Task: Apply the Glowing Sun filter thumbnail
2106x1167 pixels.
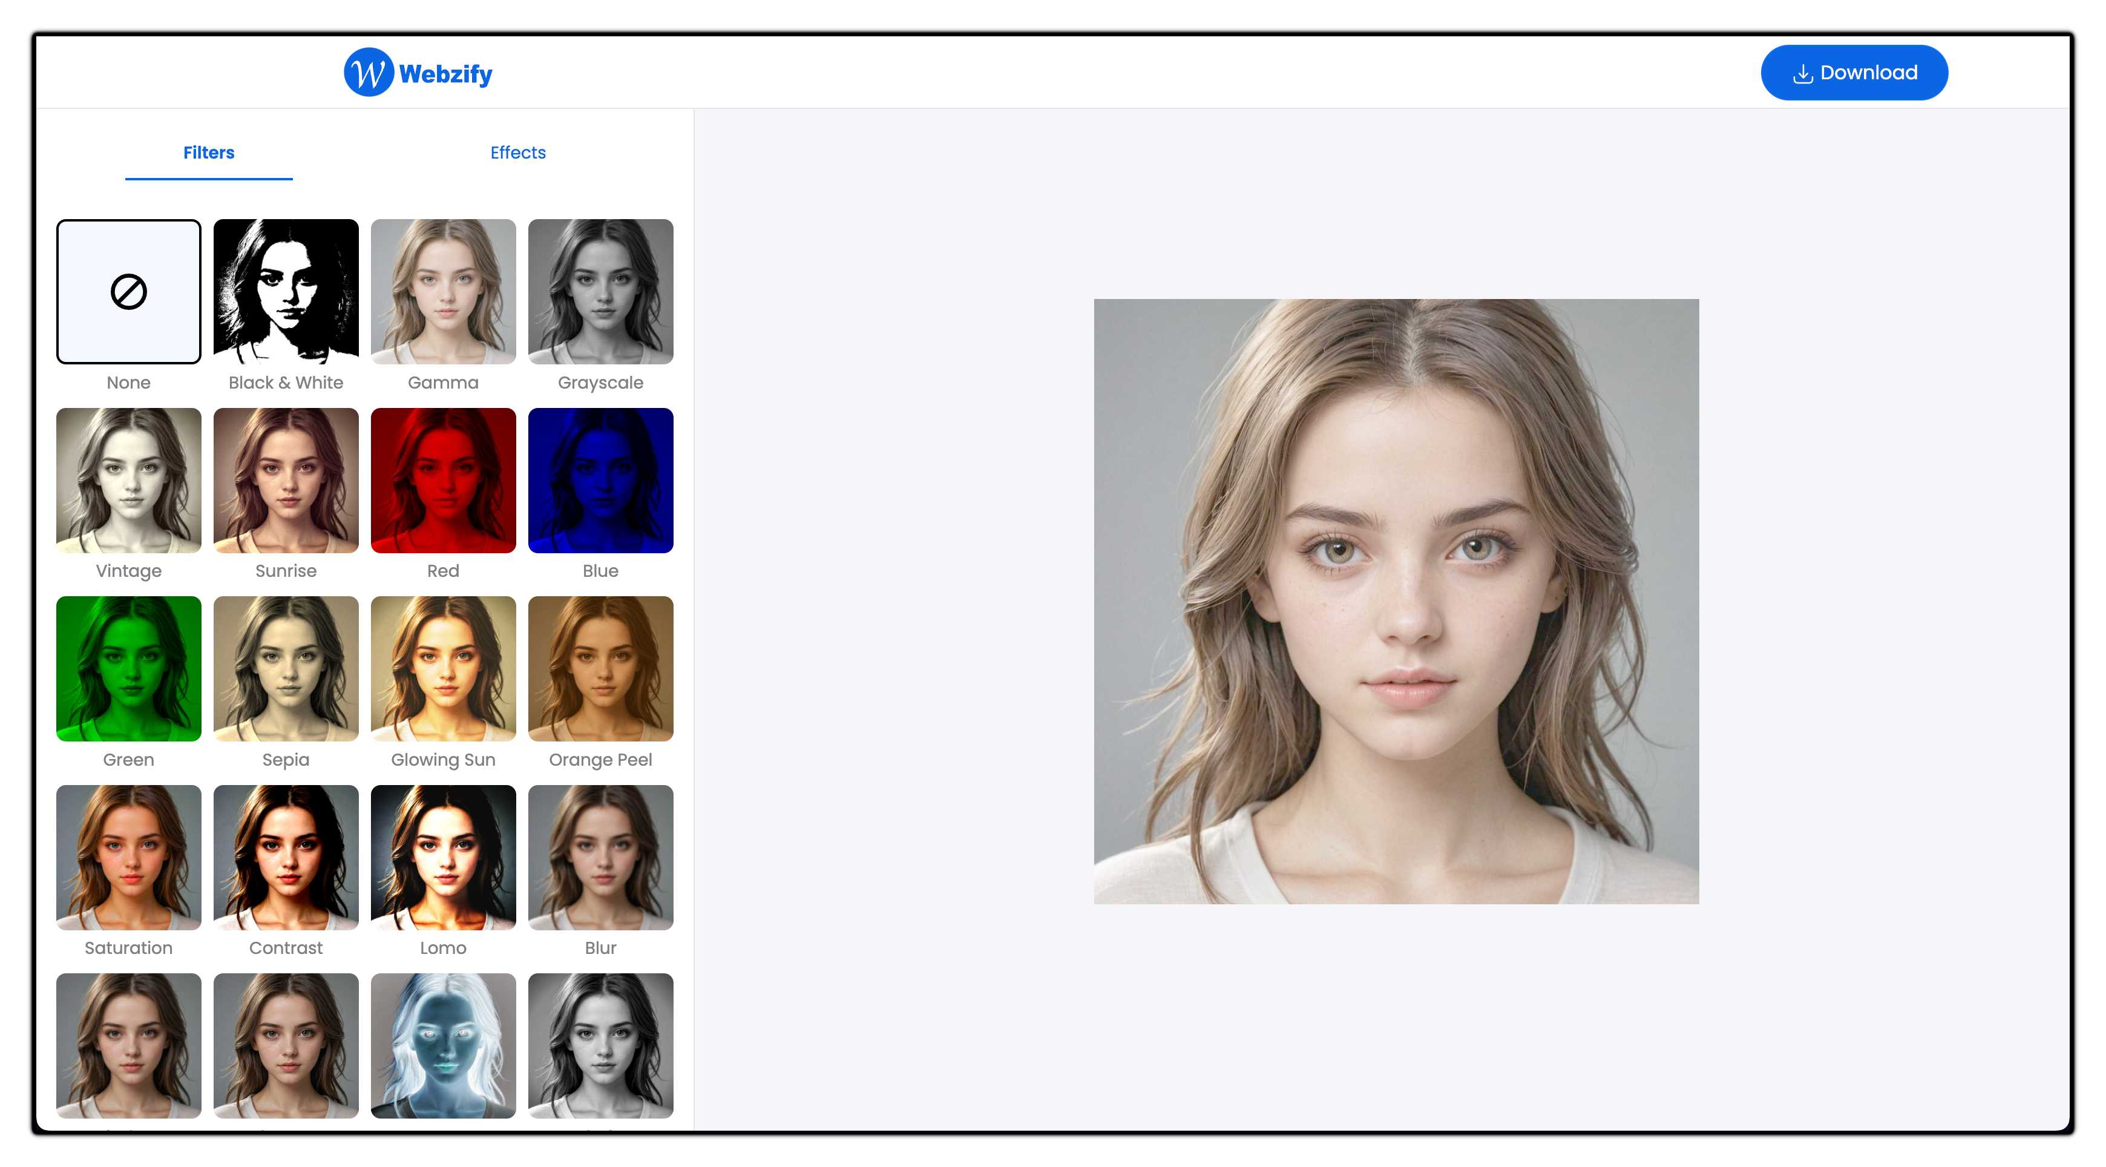Action: (x=443, y=668)
